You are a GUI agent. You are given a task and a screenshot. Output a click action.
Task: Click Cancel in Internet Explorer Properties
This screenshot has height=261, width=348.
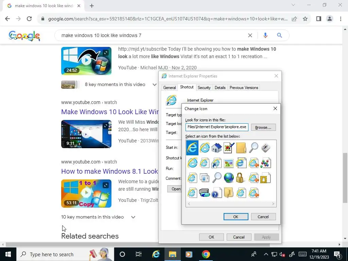click(239, 237)
